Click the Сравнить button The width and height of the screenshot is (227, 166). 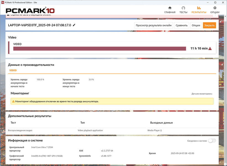[182, 25]
